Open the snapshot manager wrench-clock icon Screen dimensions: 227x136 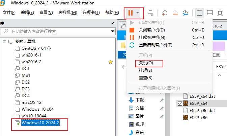point(185,13)
